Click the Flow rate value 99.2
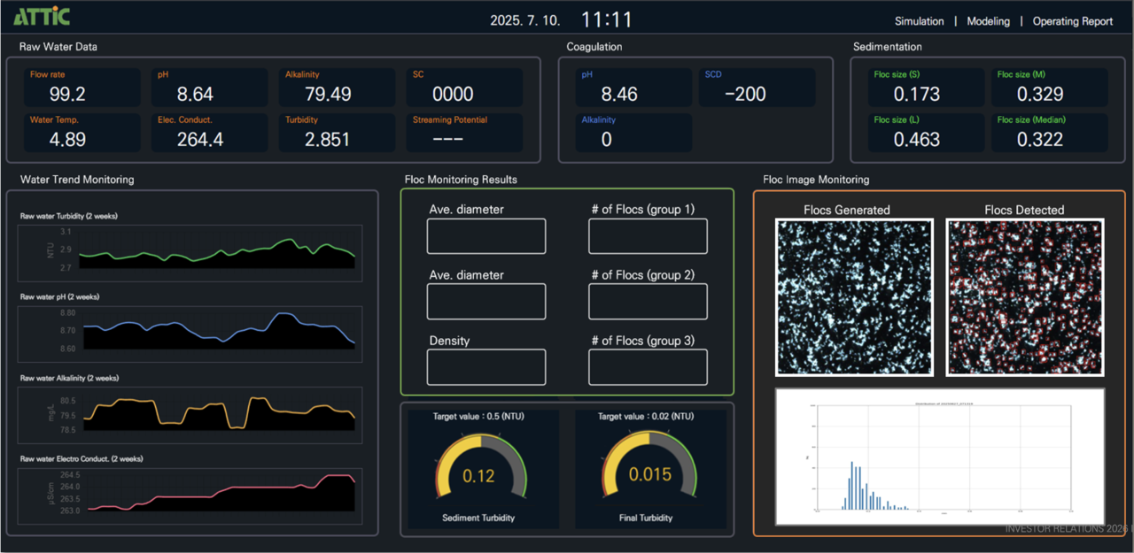The height and width of the screenshot is (553, 1134). tap(67, 94)
